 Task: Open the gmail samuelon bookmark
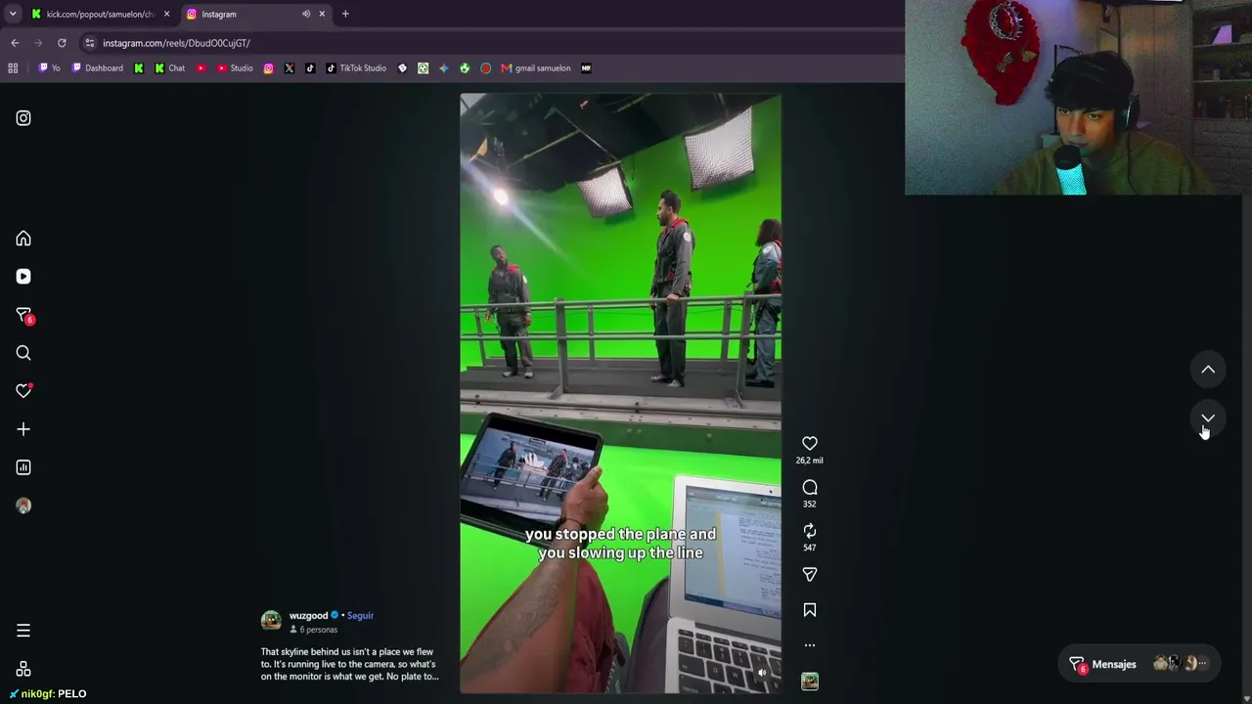click(536, 68)
